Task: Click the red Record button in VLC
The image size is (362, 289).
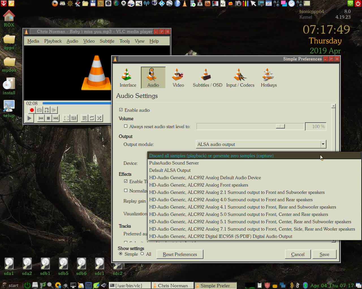Action: (32, 110)
